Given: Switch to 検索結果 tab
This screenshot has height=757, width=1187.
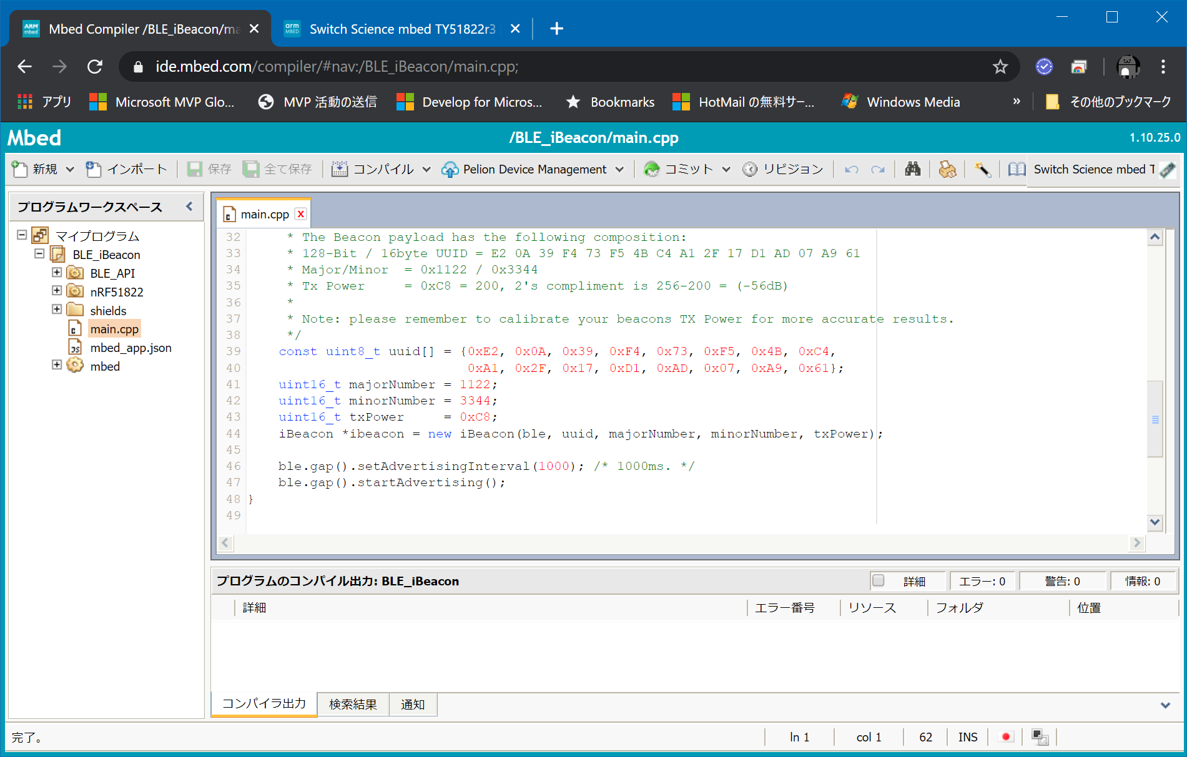Looking at the screenshot, I should click(x=353, y=705).
